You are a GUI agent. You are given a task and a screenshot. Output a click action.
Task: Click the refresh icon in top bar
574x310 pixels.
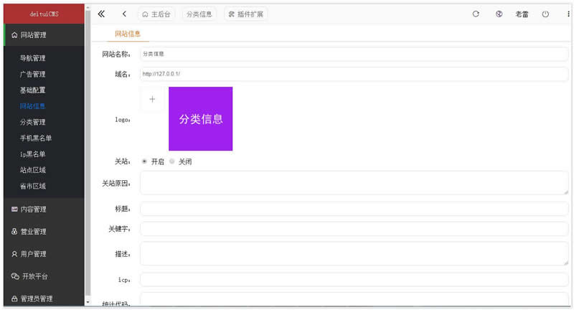pyautogui.click(x=476, y=14)
